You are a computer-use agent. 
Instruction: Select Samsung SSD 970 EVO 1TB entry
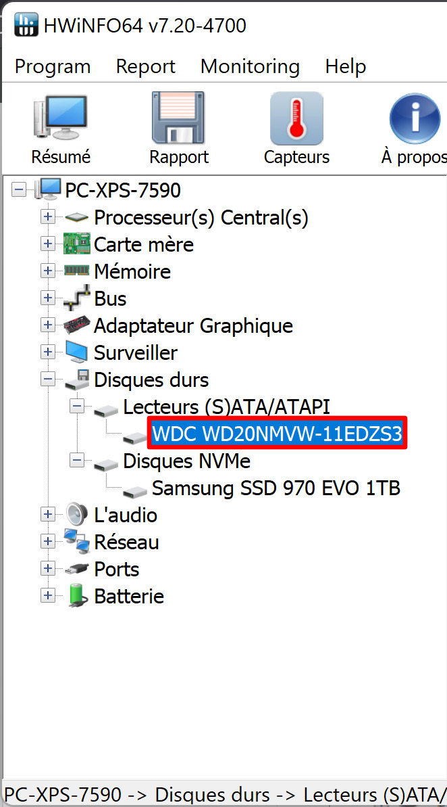tap(276, 488)
